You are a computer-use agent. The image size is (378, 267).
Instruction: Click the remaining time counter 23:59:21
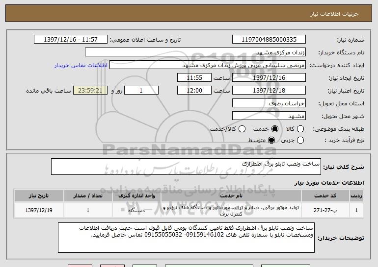[x=90, y=91]
